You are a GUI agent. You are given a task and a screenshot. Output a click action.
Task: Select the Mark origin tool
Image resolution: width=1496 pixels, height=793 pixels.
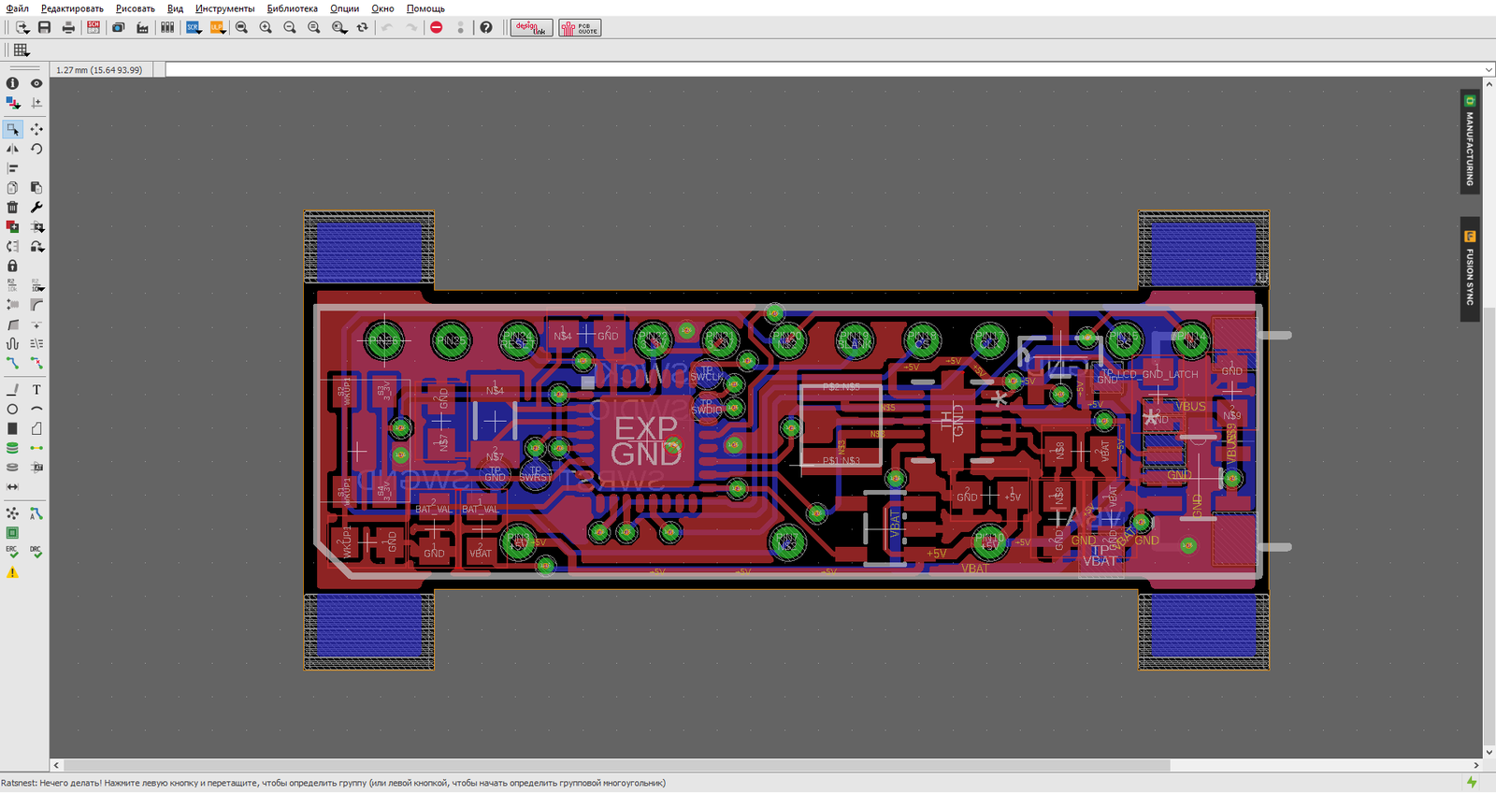click(x=36, y=103)
